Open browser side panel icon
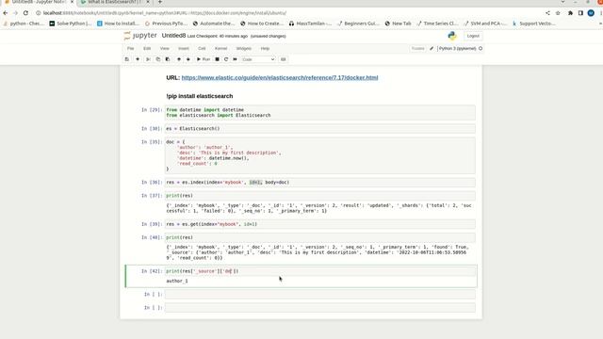The height and width of the screenshot is (339, 603). 580,13
